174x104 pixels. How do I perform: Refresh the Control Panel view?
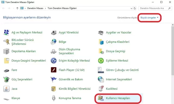point(135,8)
